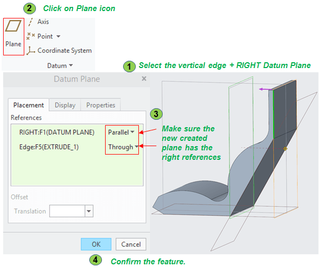Switch to the Placement tab
The height and width of the screenshot is (268, 319).
coord(29,105)
